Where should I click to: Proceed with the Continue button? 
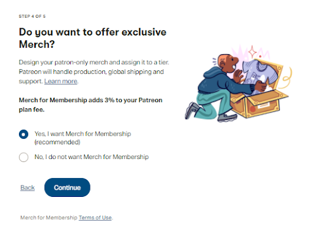tap(67, 188)
